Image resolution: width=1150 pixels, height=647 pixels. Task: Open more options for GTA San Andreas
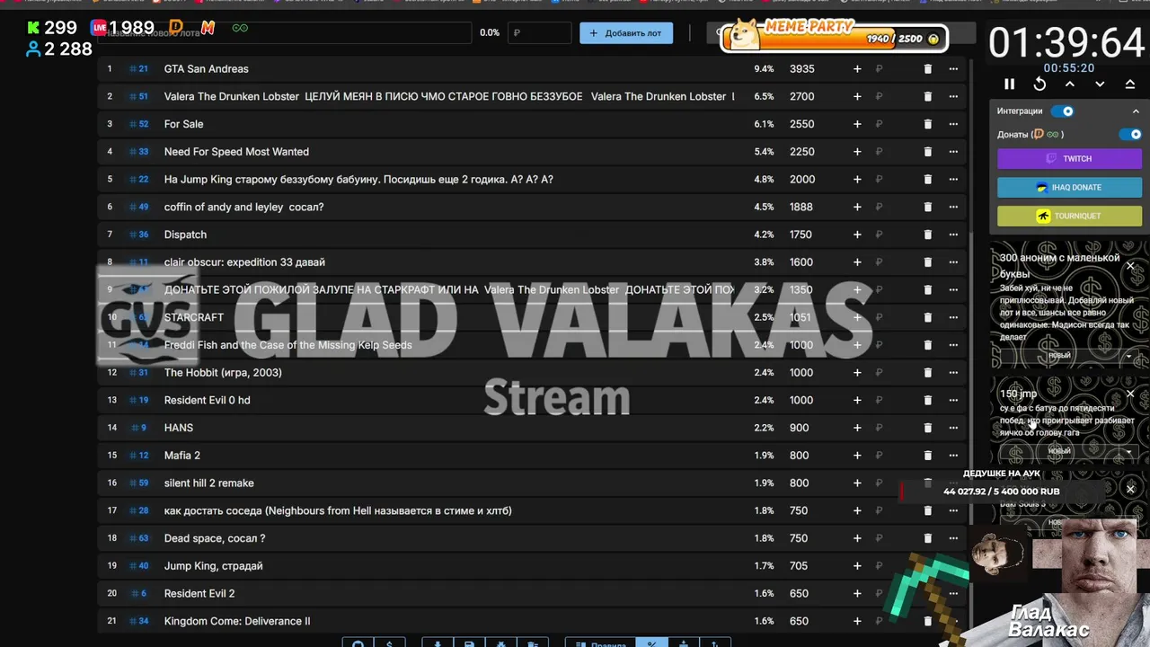pos(953,69)
